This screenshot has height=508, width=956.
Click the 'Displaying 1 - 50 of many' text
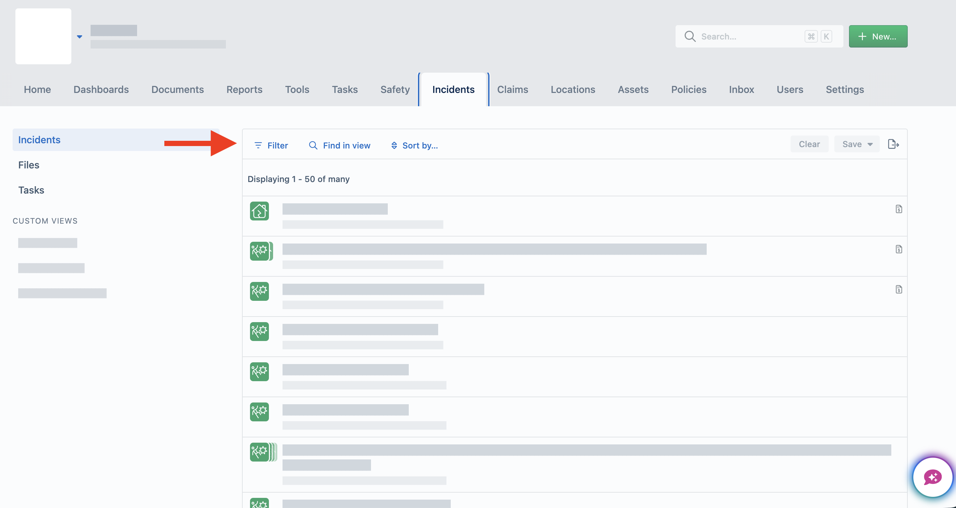[x=298, y=179]
